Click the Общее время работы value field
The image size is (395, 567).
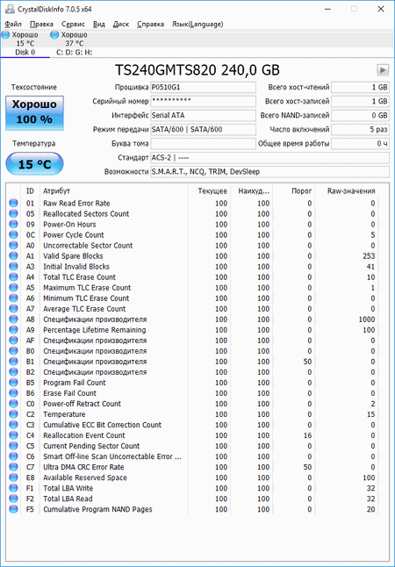(360, 144)
